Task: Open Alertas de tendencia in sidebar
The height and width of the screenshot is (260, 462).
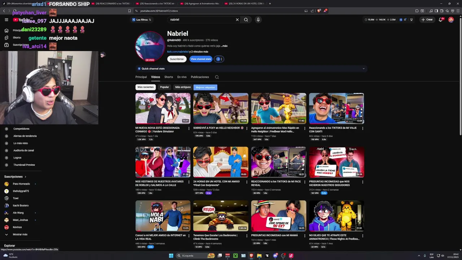Action: 25,136
